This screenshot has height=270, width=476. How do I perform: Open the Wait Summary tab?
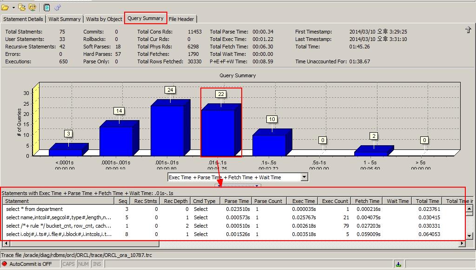[64, 19]
